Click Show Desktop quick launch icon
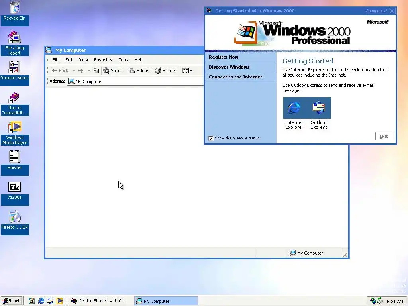 coord(32,301)
